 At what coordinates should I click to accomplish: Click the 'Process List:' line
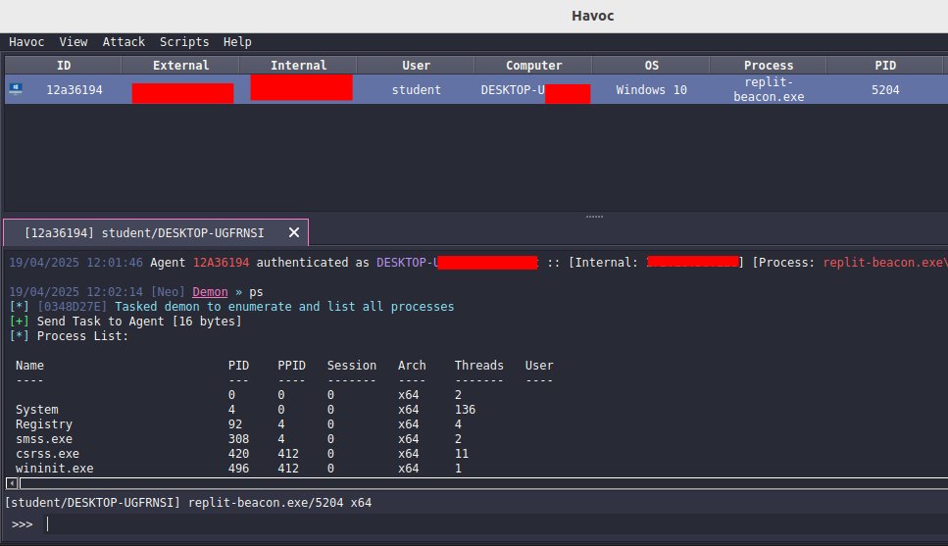tap(82, 335)
